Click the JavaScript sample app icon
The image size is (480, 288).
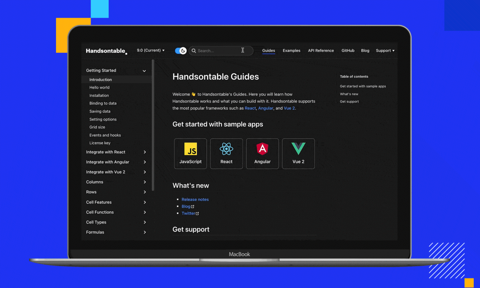(x=190, y=149)
